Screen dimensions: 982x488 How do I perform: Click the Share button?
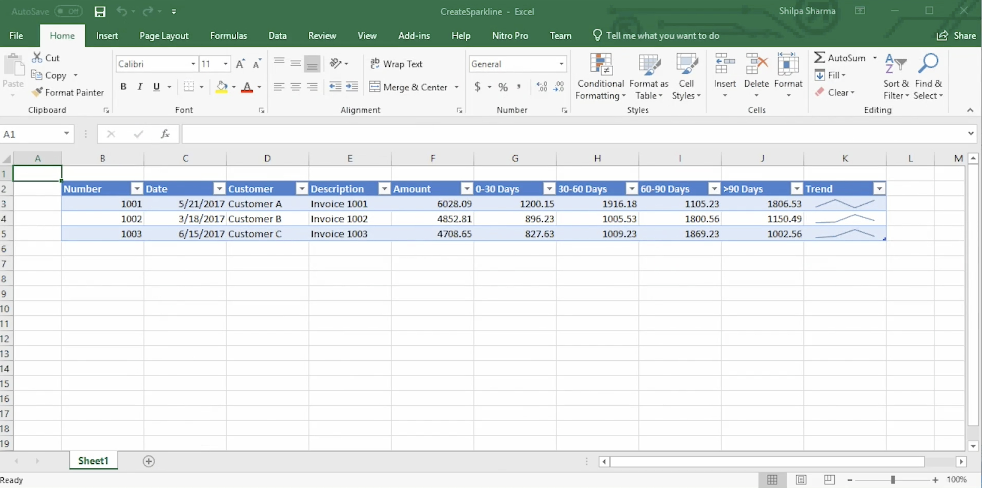pyautogui.click(x=956, y=36)
